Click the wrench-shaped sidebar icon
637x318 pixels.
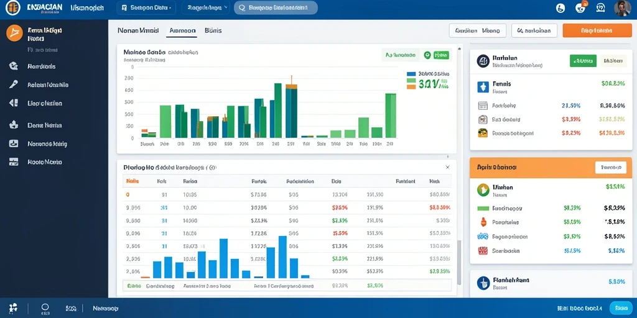click(14, 84)
